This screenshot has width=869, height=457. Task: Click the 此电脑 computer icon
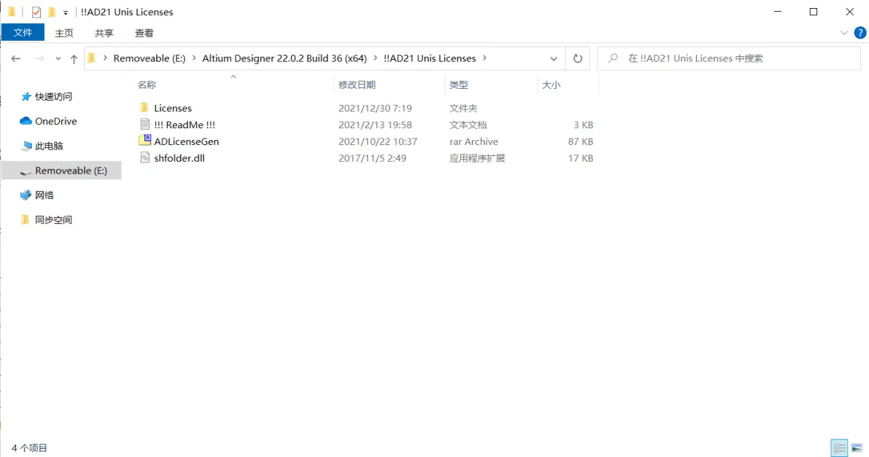tap(26, 146)
